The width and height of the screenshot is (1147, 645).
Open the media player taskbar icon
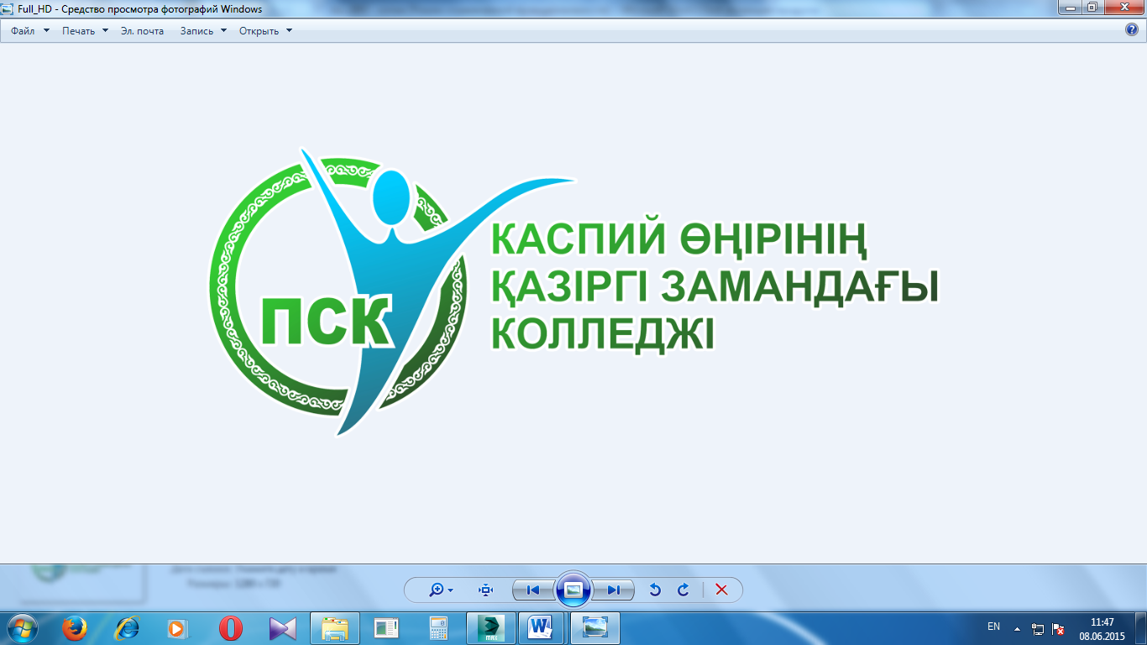[178, 628]
